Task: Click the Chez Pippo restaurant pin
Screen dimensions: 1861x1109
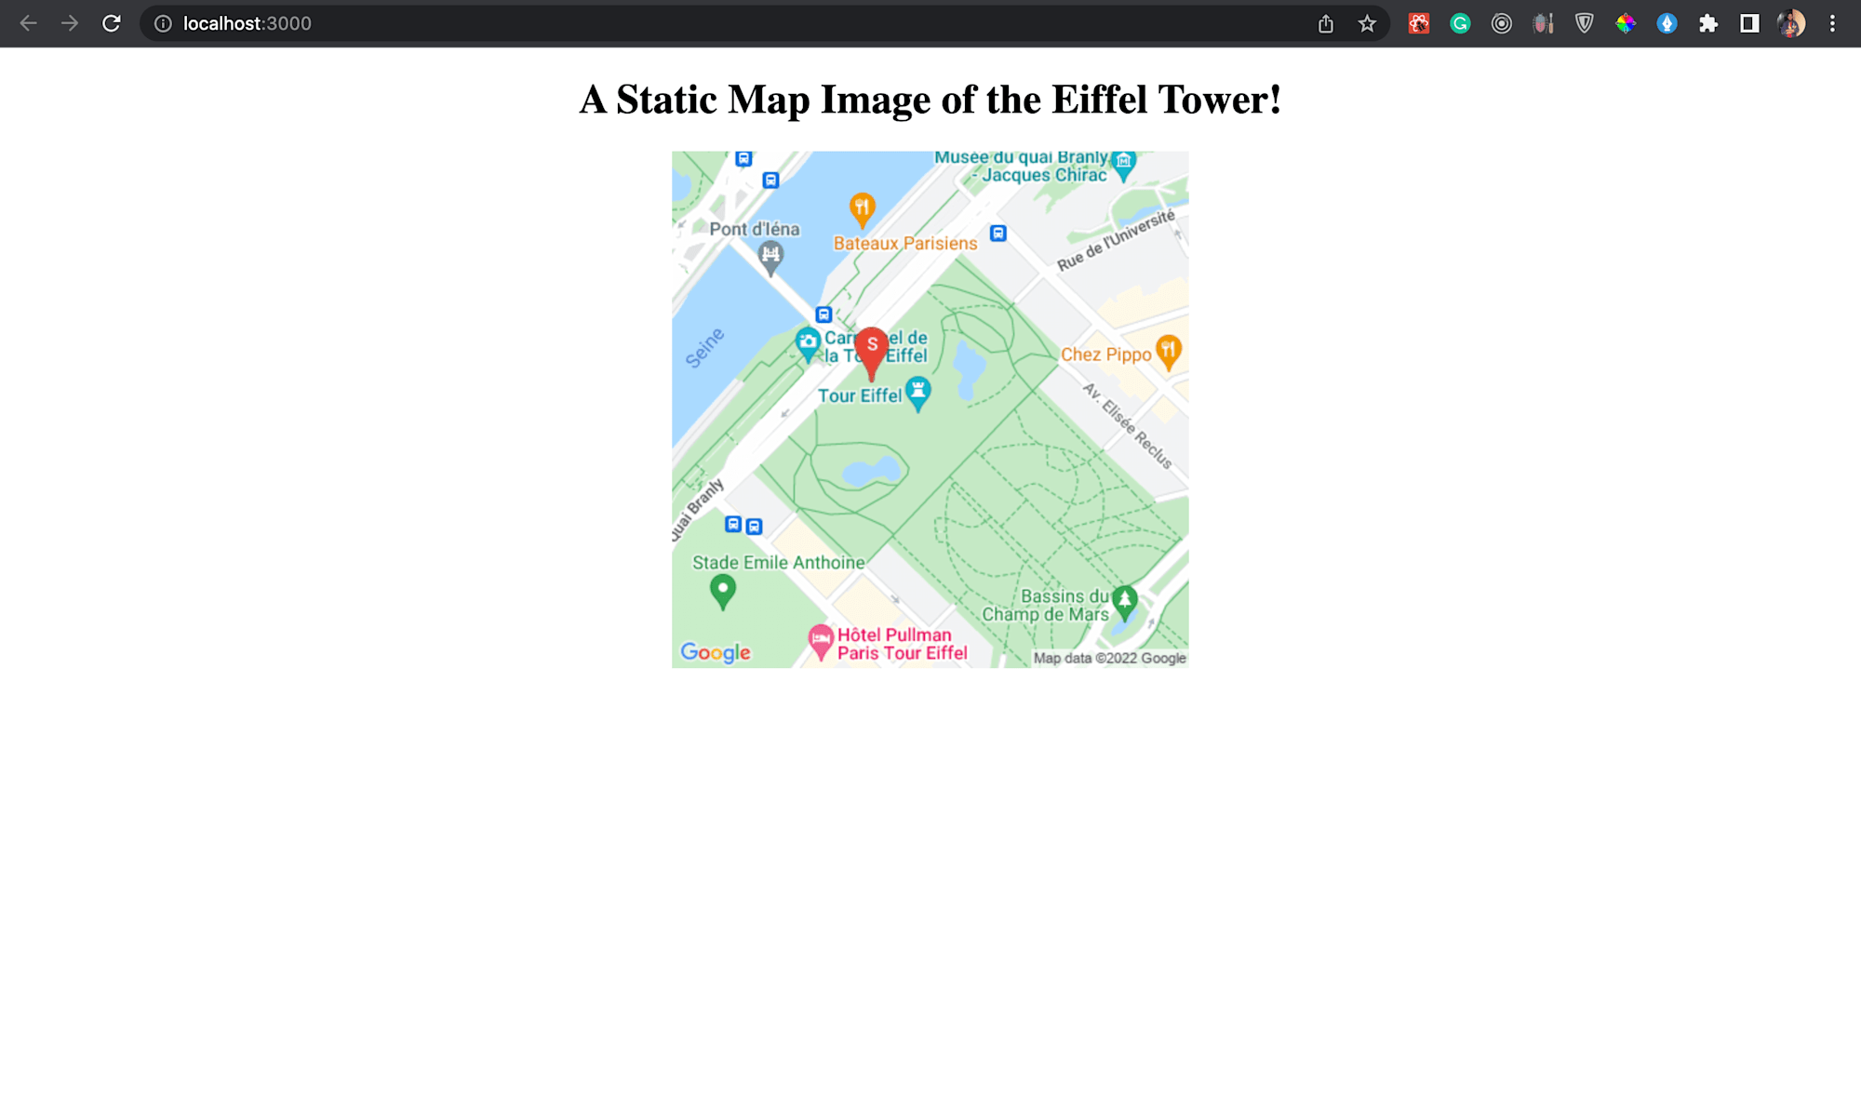Action: click(1168, 351)
